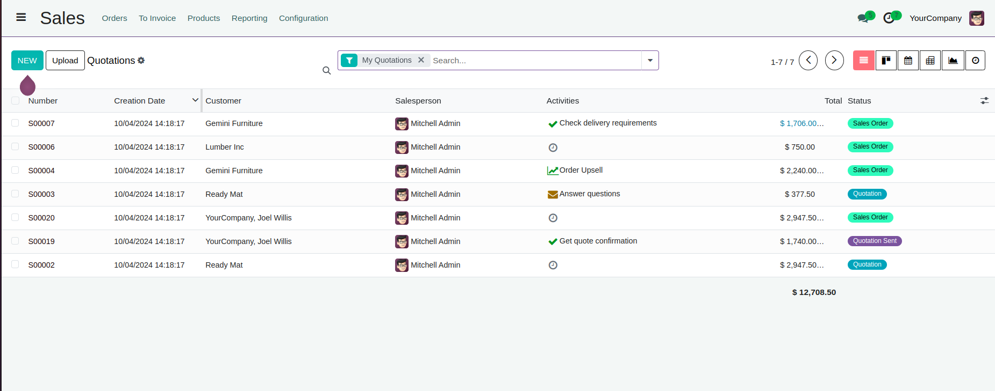Screen dimensions: 995x391
Task: Open the Configuration menu
Action: click(303, 18)
